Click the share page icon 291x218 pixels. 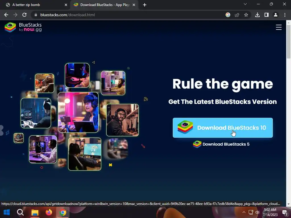(x=237, y=15)
